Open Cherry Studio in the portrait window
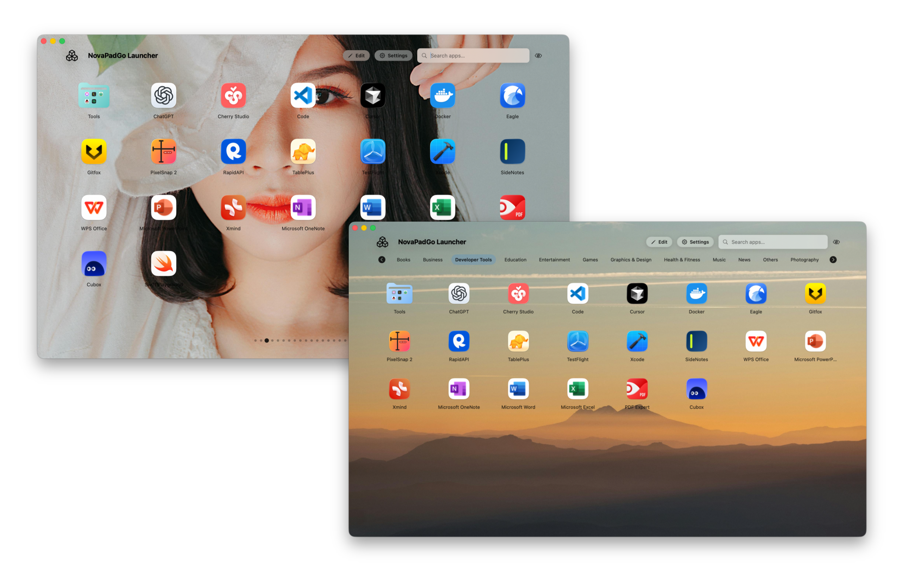The image size is (902, 563). pyautogui.click(x=233, y=96)
